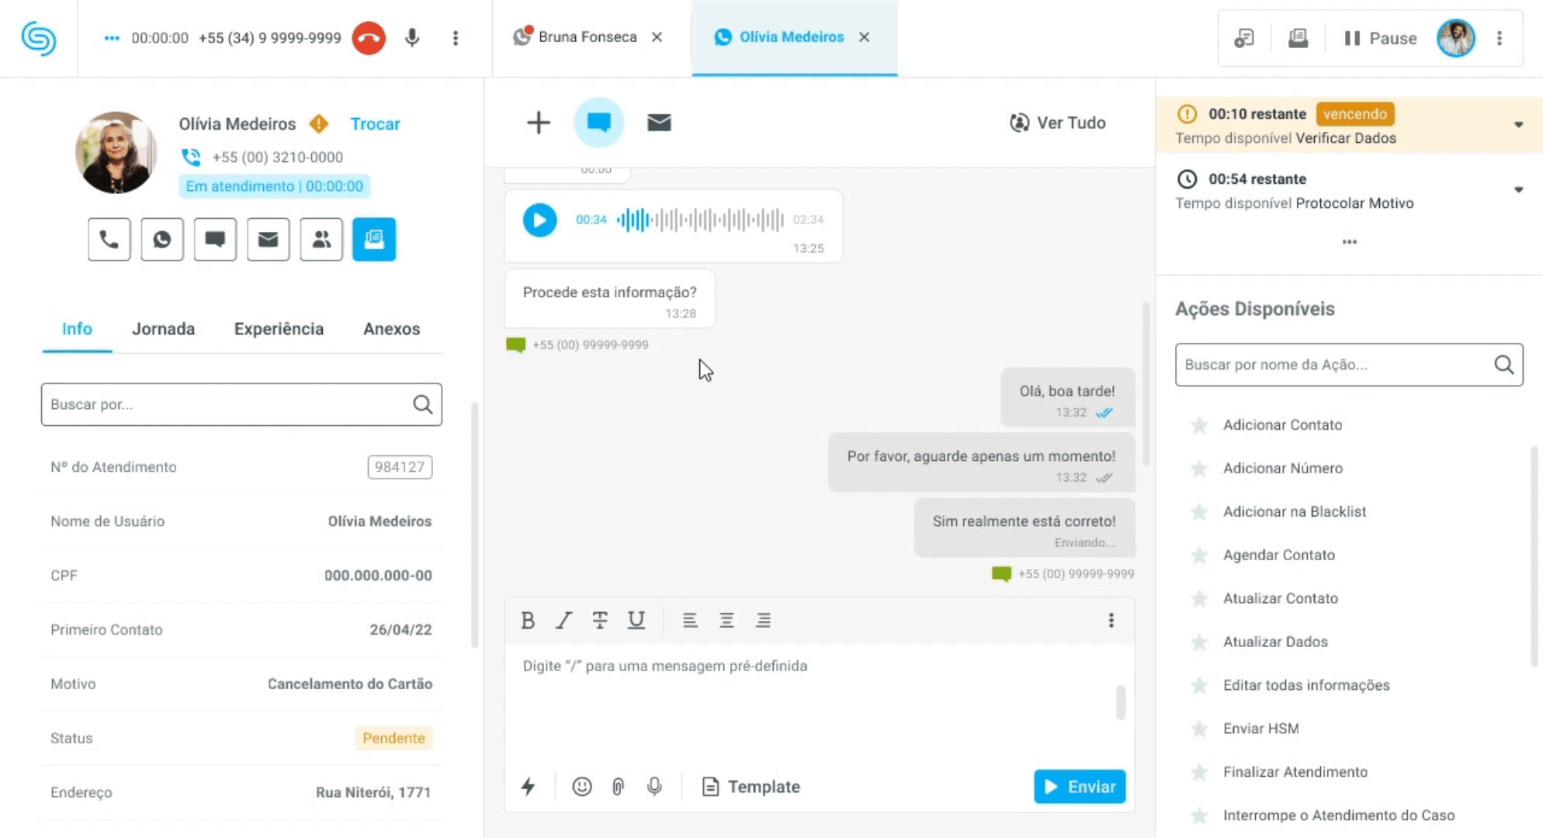Click the email compose icon
The image size is (1543, 838).
tap(658, 122)
